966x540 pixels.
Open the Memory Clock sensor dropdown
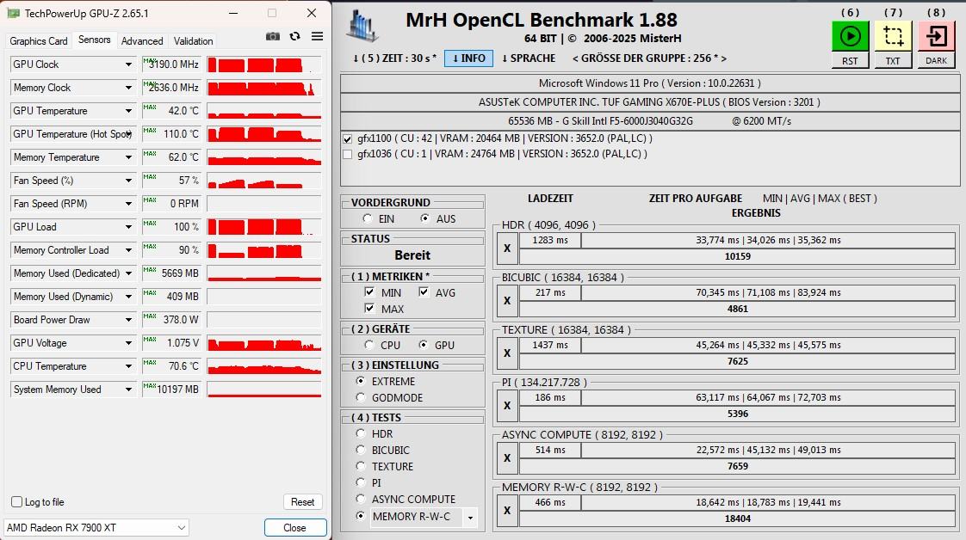click(128, 88)
